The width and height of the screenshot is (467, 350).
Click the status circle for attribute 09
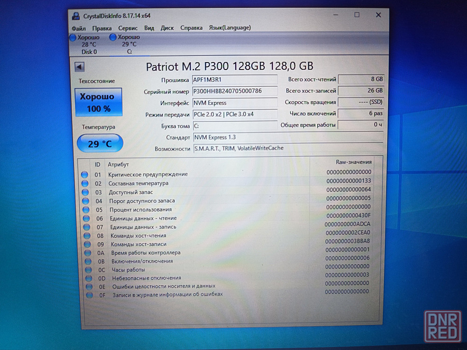click(x=87, y=244)
